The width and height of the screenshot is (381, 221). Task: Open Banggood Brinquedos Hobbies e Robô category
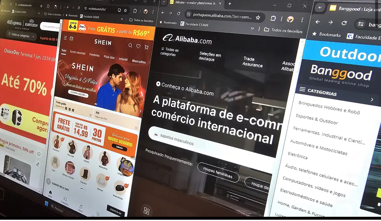329,108
